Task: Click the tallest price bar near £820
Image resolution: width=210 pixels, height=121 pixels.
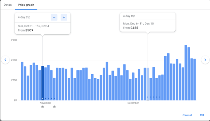Action: coord(186,73)
